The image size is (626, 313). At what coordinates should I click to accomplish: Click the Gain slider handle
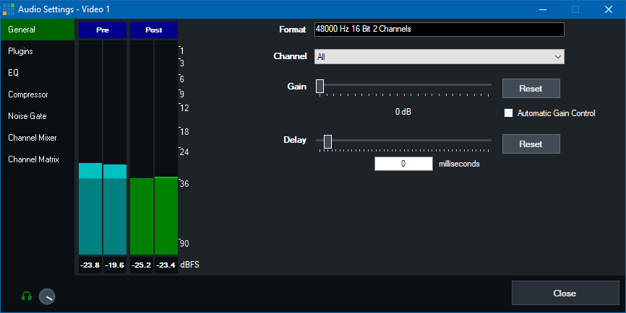click(x=320, y=86)
